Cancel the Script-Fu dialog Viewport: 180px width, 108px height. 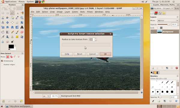[92, 54]
